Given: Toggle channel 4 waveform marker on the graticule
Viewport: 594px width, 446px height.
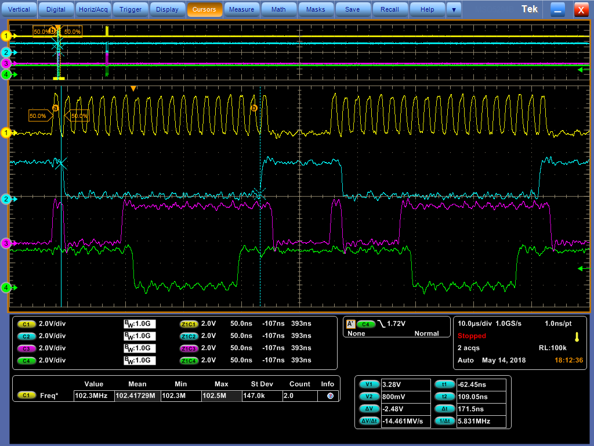Looking at the screenshot, I should [x=6, y=286].
